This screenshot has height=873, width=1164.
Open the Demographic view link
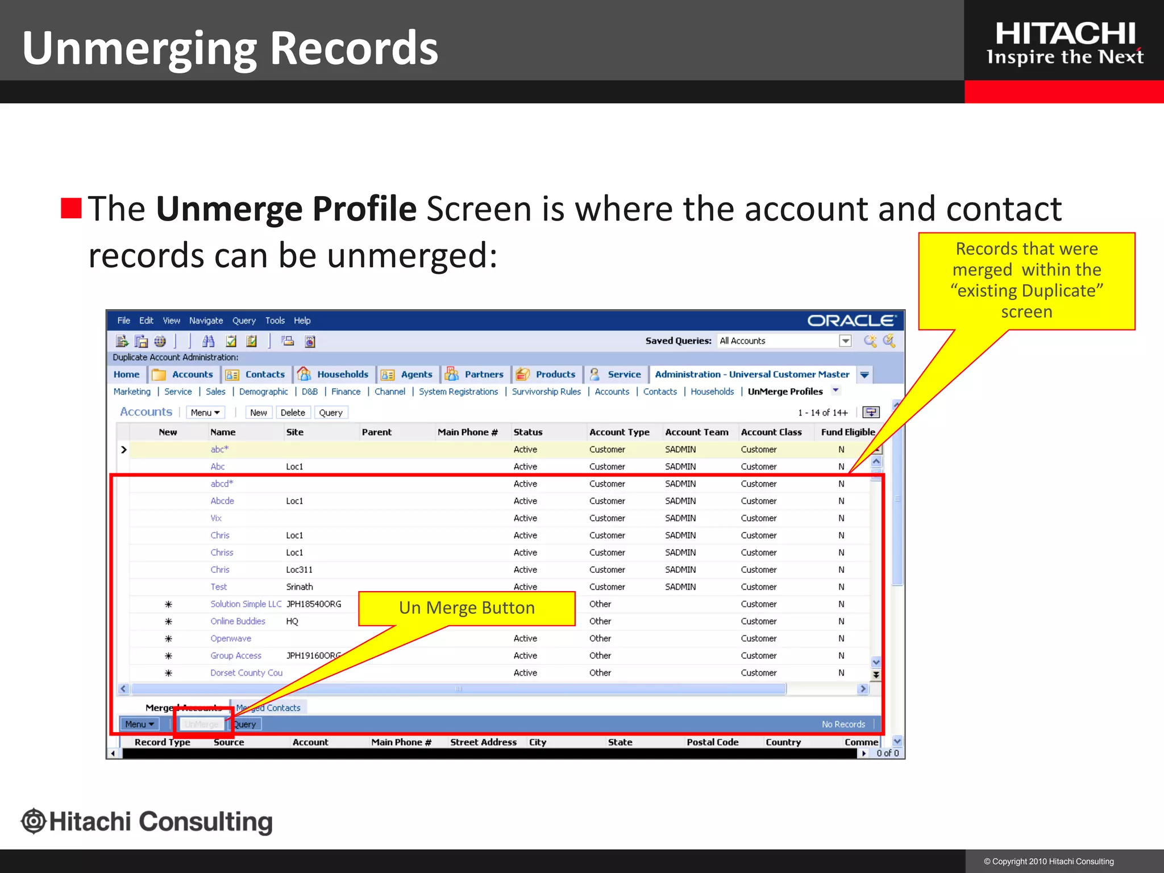tap(264, 392)
